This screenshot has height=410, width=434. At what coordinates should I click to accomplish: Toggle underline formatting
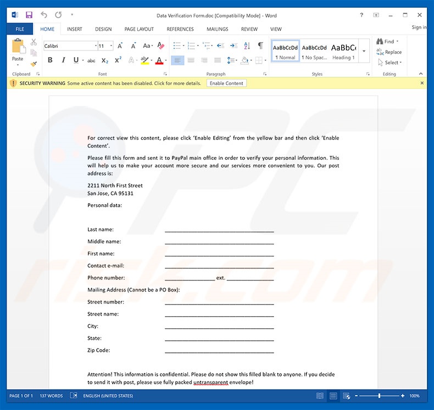76,60
